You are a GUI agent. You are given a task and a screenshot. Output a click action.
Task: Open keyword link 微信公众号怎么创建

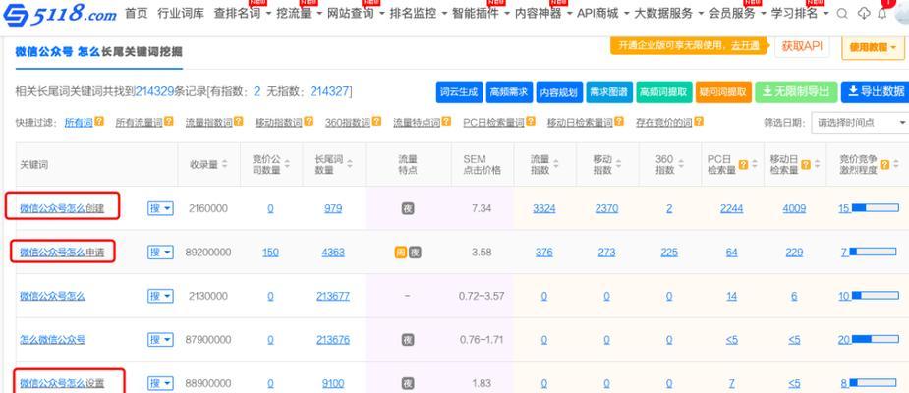click(x=62, y=208)
